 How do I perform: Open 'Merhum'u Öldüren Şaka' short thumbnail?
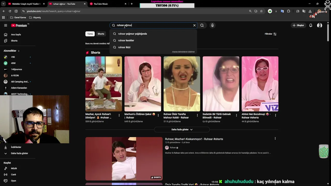(143, 84)
